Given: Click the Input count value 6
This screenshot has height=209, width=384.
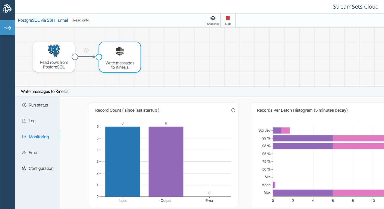Looking at the screenshot, I should pyautogui.click(x=123, y=123).
